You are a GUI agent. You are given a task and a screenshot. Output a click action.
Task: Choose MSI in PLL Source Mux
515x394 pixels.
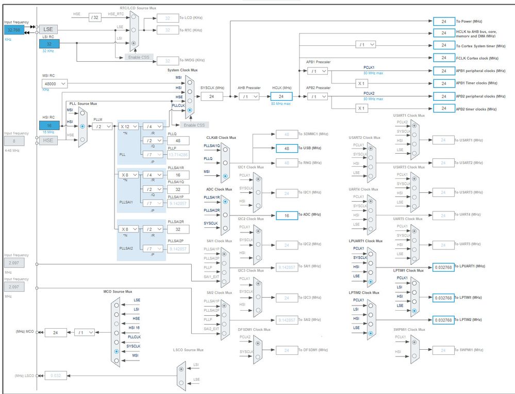point(82,113)
